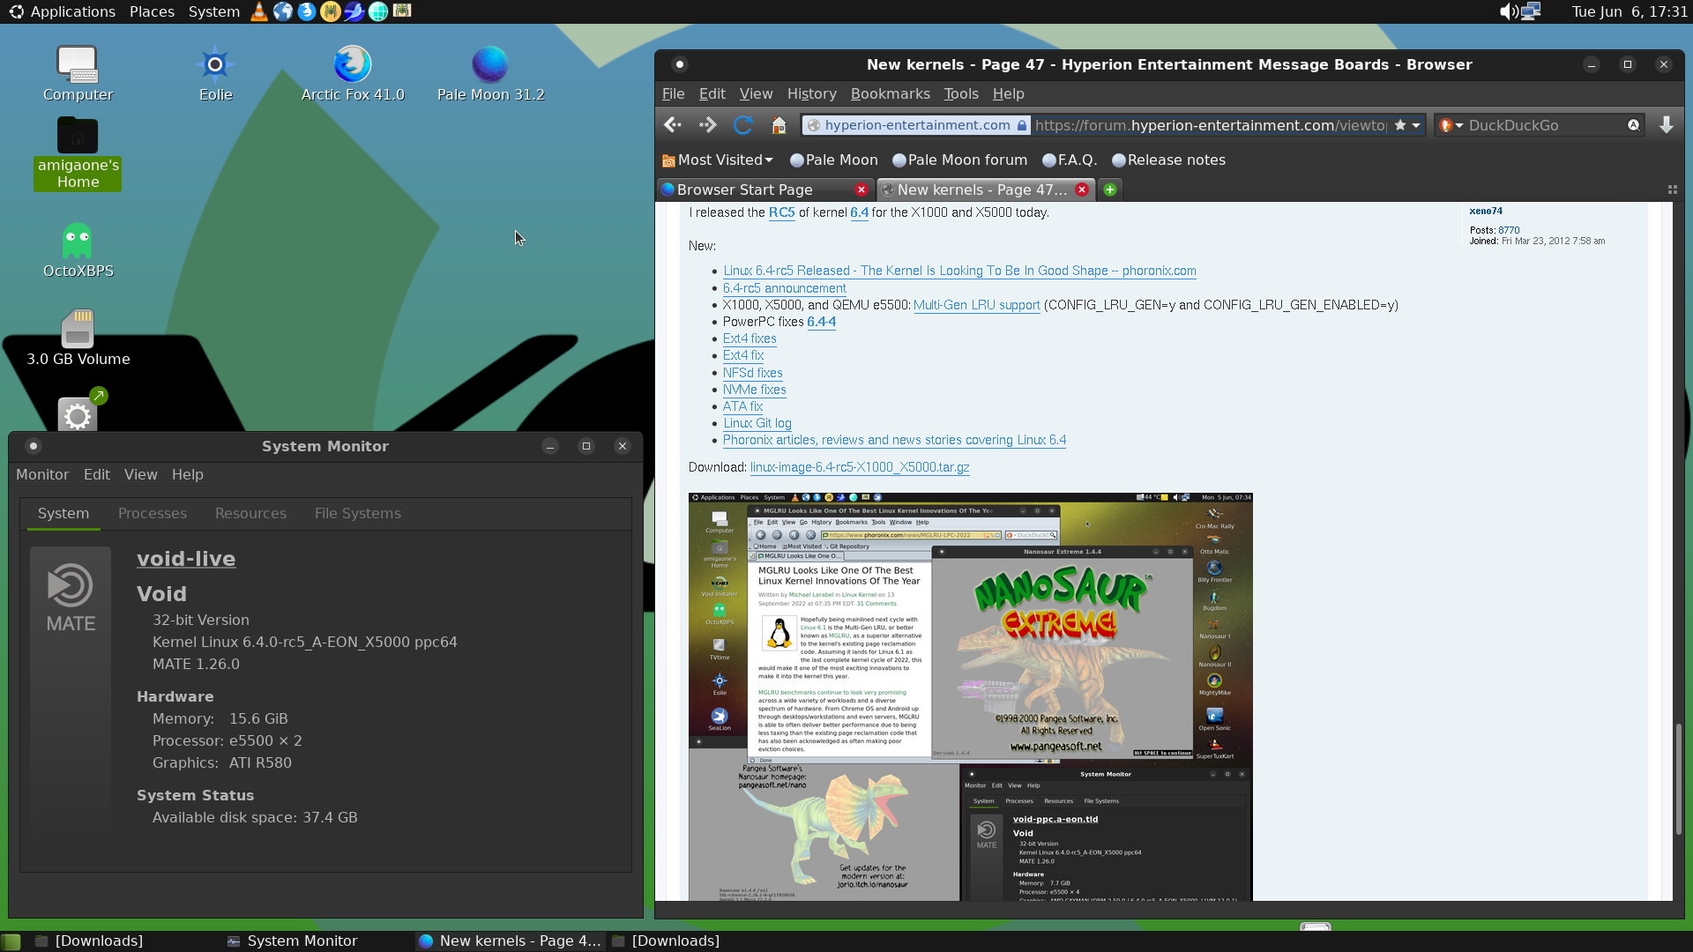Click the padlock site identity icon
Screen dimensions: 1693x952
point(1022,125)
